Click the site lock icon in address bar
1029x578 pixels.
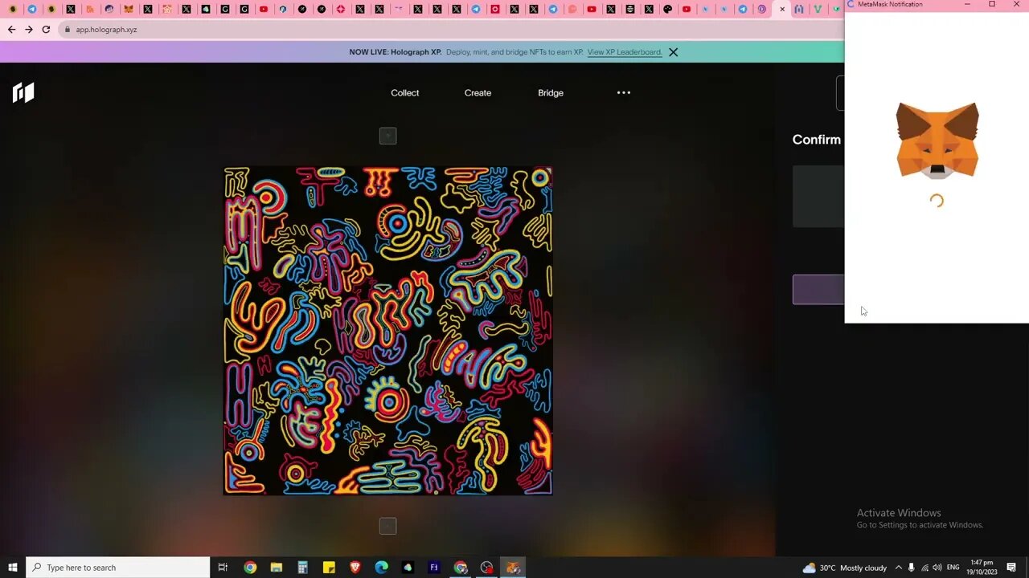point(68,30)
